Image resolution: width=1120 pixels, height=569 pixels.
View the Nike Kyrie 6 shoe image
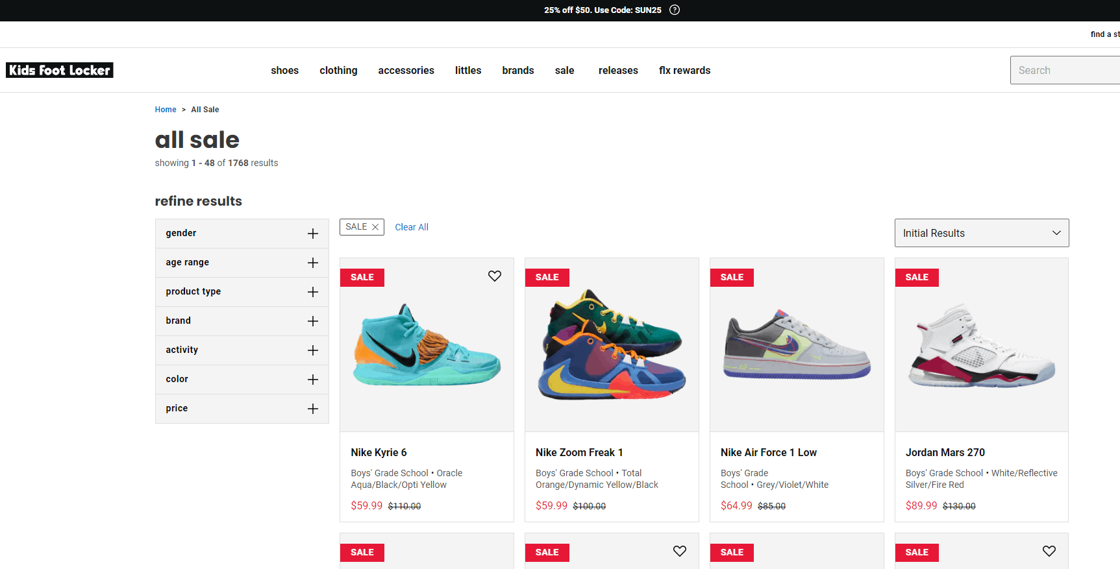[x=427, y=345]
